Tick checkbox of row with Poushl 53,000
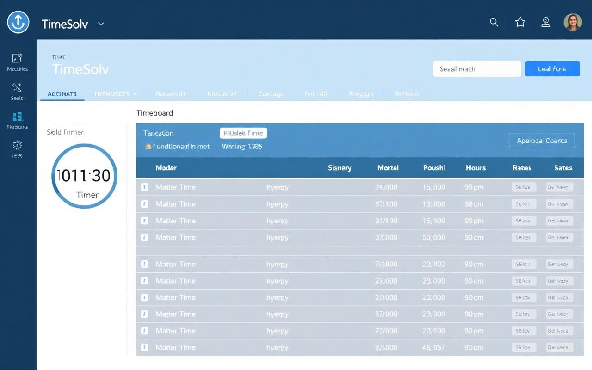This screenshot has width=592, height=370. [144, 237]
